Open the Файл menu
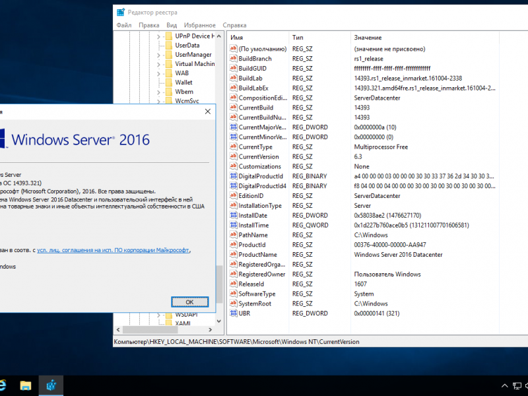This screenshot has width=528, height=396. 123,25
